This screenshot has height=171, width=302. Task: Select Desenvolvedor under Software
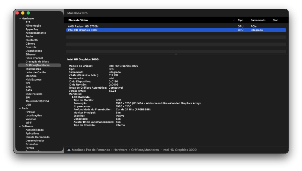(x=35, y=141)
